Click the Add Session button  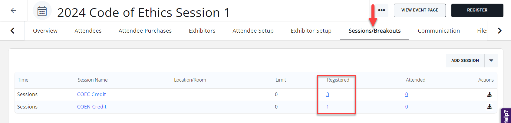(x=465, y=61)
